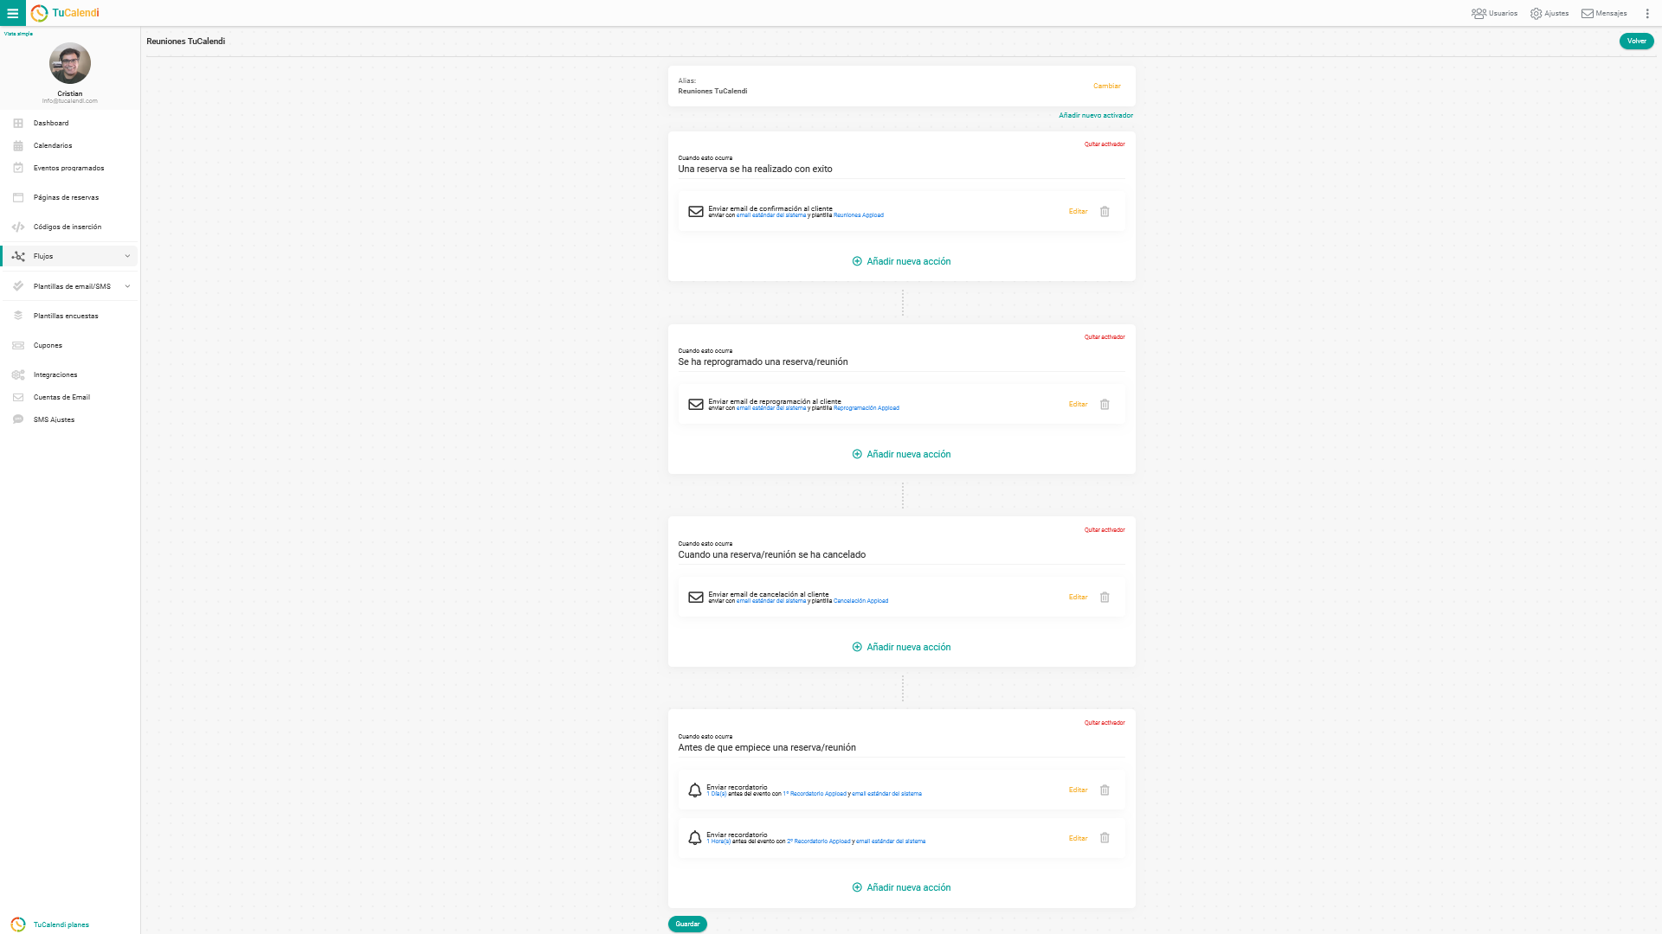Delete the 1 Hora(s) reminder trash icon
The width and height of the screenshot is (1662, 934).
(x=1105, y=838)
